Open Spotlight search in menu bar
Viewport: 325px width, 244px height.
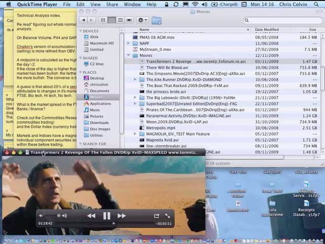click(316, 4)
